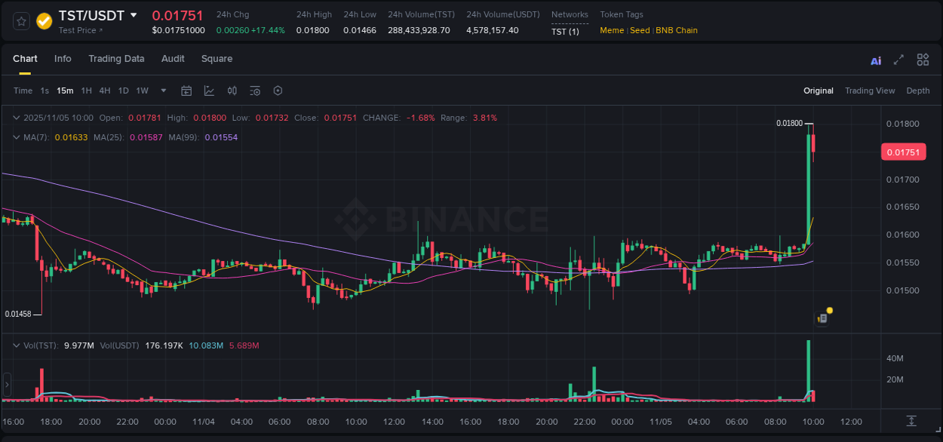Image resolution: width=943 pixels, height=442 pixels.
Task: Launch the Binance Ai assistant
Action: pos(875,60)
